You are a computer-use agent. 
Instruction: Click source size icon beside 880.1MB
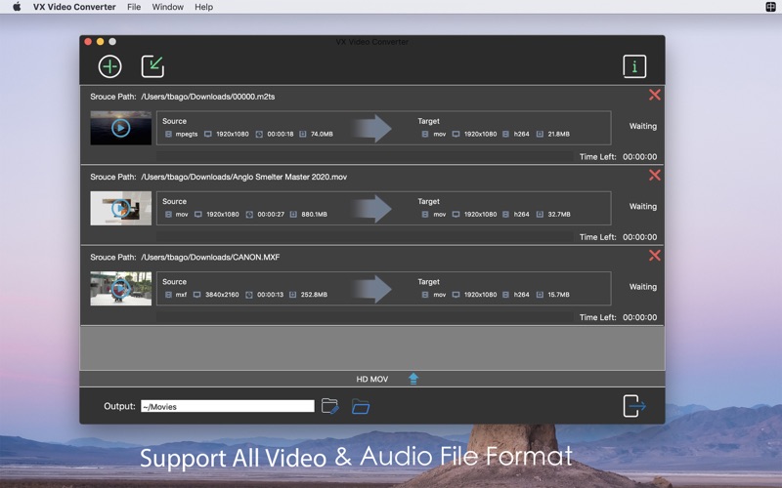293,214
